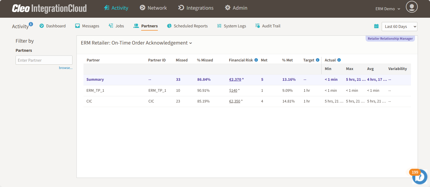Screen dimensions: 430x187
Task: Click the calendar icon beside date range
Action: pyautogui.click(x=376, y=26)
